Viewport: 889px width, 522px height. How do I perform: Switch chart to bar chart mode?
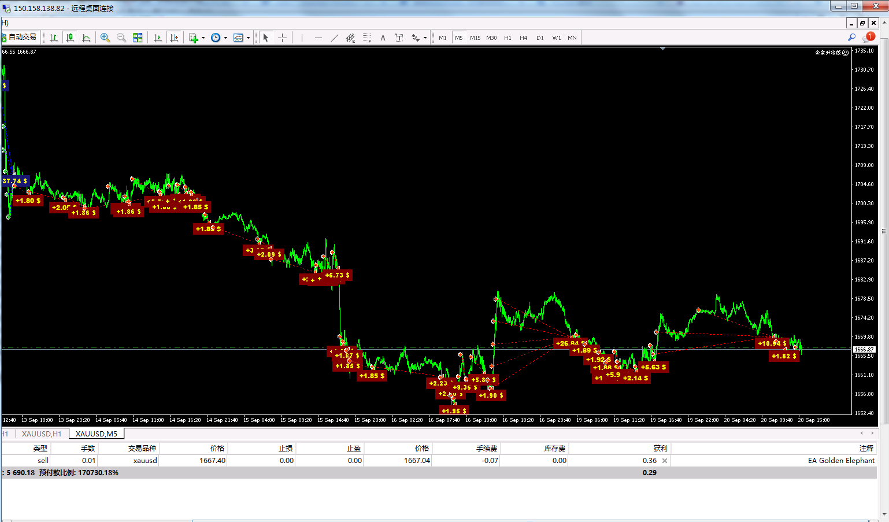pos(54,38)
